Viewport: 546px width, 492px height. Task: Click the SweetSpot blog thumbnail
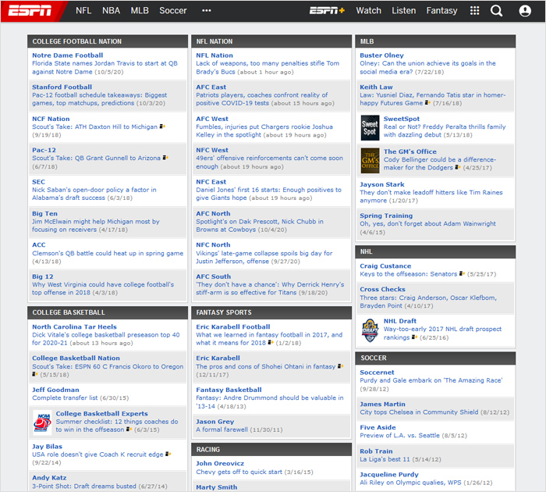370,127
